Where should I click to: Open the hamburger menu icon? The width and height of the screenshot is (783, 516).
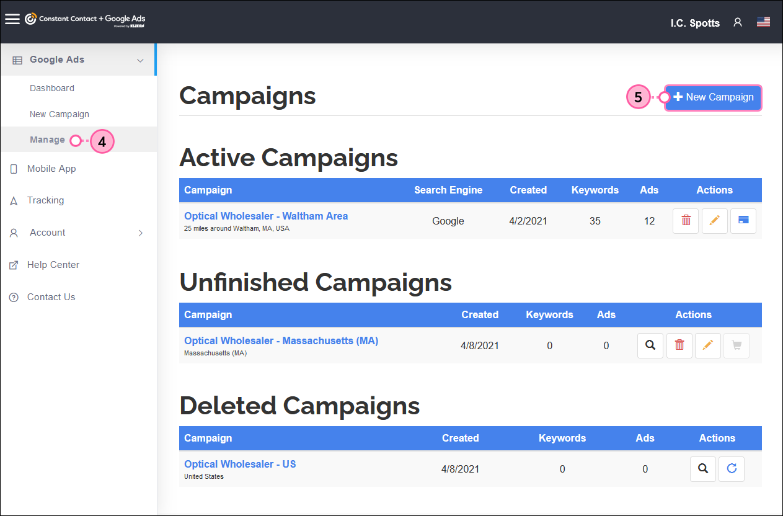point(12,19)
